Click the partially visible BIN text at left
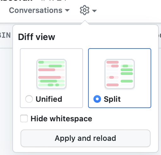Viewport: 161px width, 155px height. pos(5,35)
